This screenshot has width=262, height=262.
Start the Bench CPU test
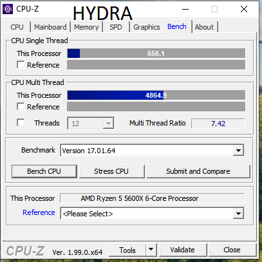click(x=44, y=171)
